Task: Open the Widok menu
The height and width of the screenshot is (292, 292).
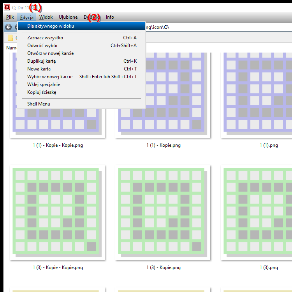Action: [46, 17]
